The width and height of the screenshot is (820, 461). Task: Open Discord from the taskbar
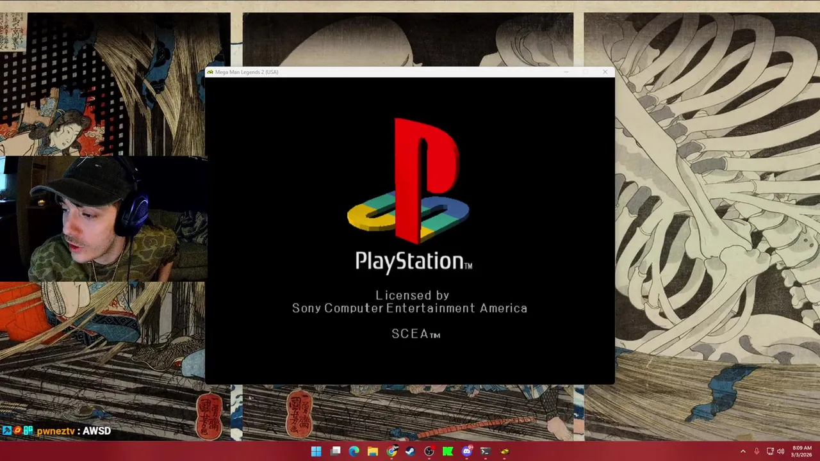click(467, 451)
